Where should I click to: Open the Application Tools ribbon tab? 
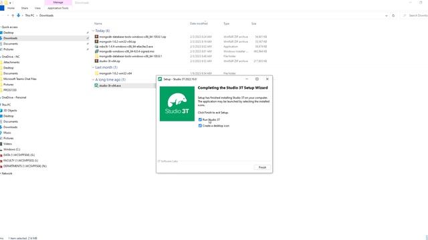58,8
